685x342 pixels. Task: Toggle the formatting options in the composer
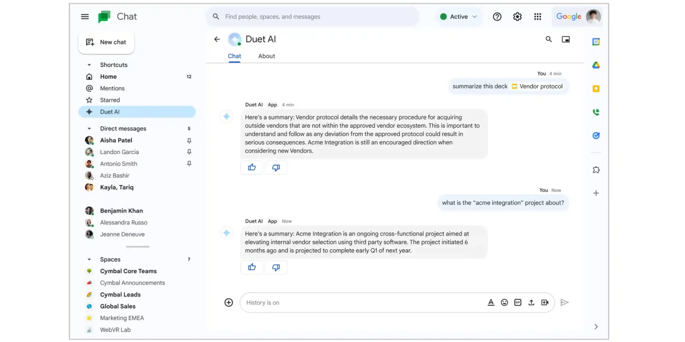[491, 302]
